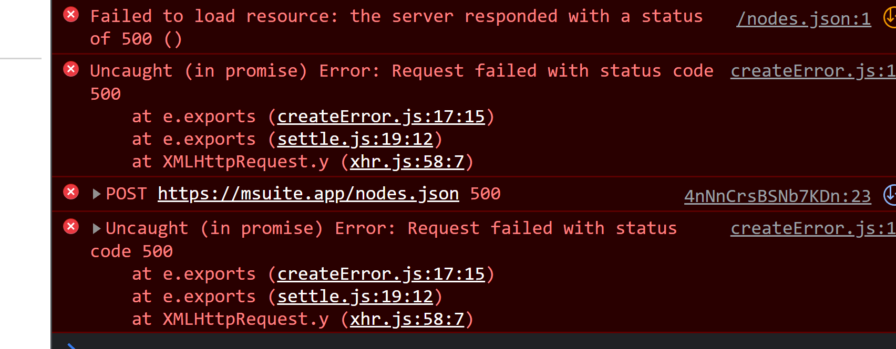Click the error icon beside the first Uncaught promise error
This screenshot has width=896, height=349.
[x=71, y=69]
